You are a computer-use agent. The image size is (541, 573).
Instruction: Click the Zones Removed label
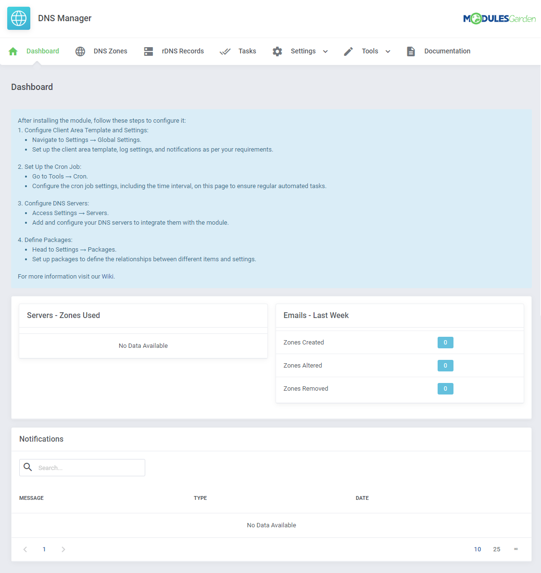point(306,388)
